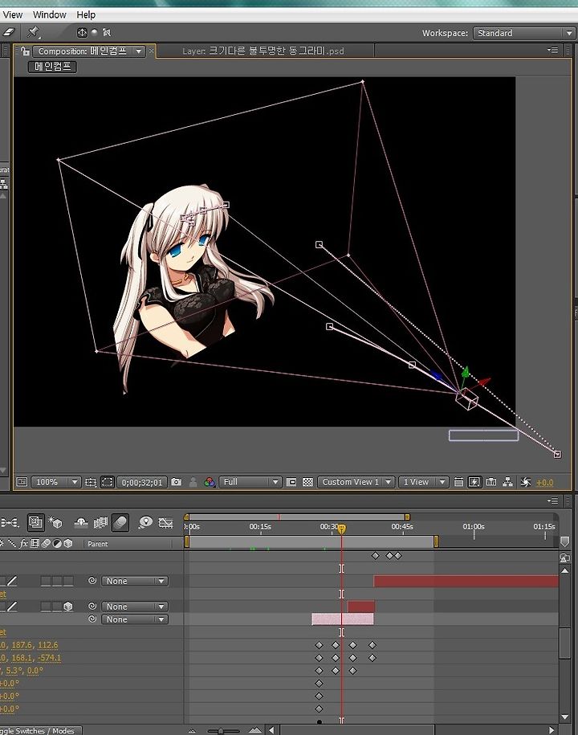Open second layer's Parent None dropdown
This screenshot has height=735, width=578.
(134, 606)
